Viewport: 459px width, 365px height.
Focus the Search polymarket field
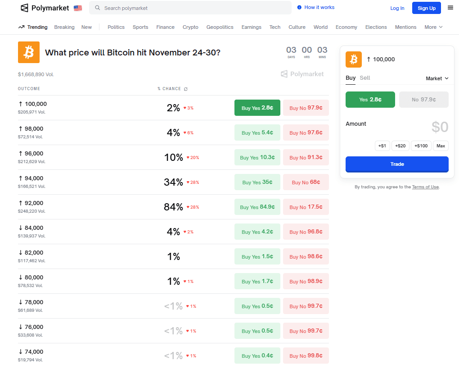coord(193,8)
